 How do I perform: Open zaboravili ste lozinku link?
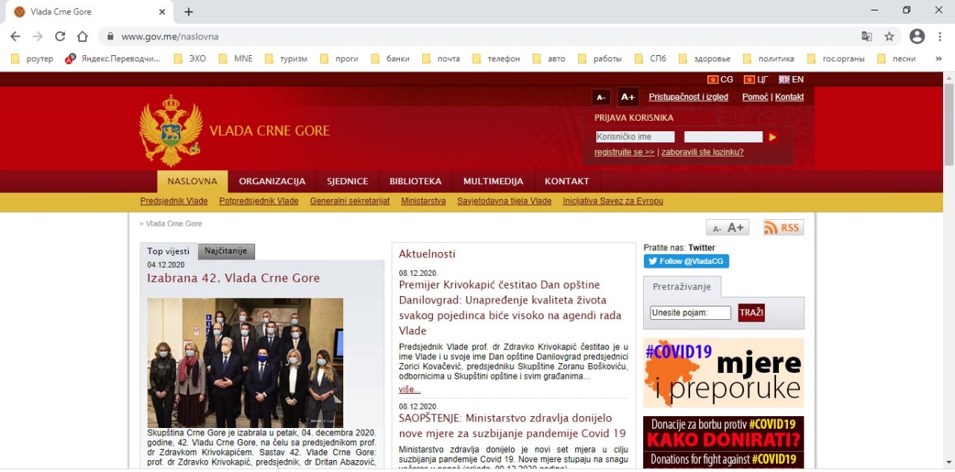click(702, 152)
